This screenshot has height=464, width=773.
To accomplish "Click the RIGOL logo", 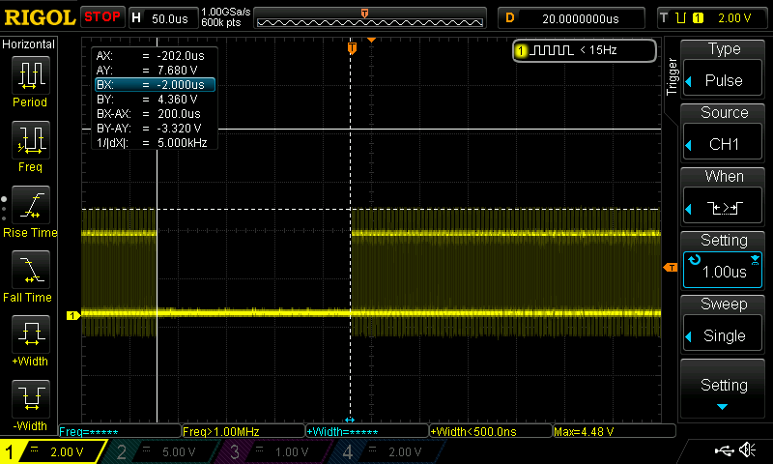I will click(40, 17).
